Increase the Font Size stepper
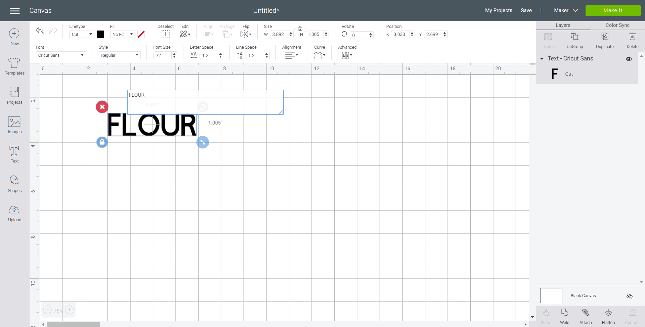Viewport: 645px width, 327px height. point(174,54)
